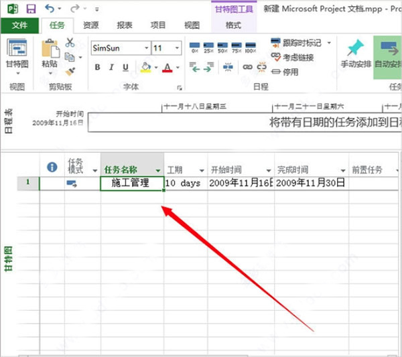Screen dimensions: 402x357
Task: Click the Save icon in quick access toolbar
Action: click(31, 9)
